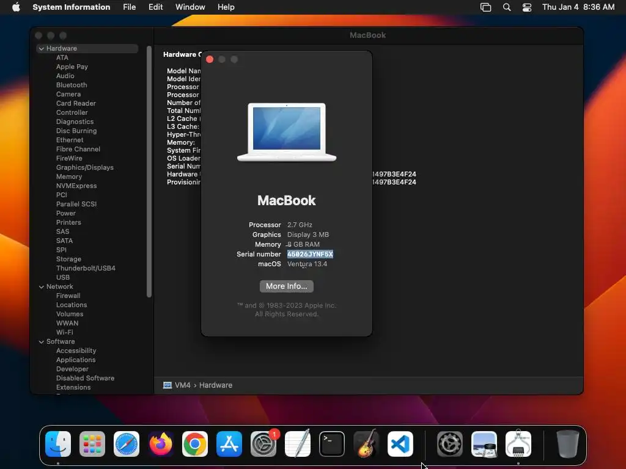Open the gear utility icon in Dock
This screenshot has width=626, height=469.
(x=450, y=444)
